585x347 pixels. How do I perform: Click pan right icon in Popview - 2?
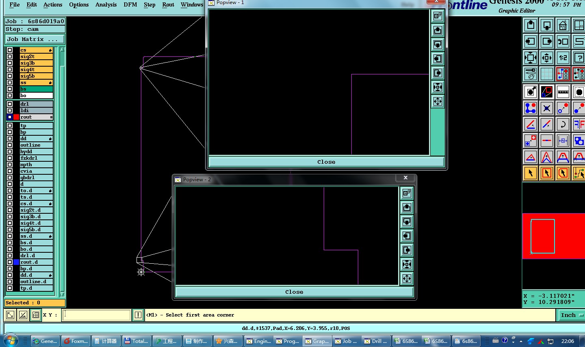[x=407, y=250]
